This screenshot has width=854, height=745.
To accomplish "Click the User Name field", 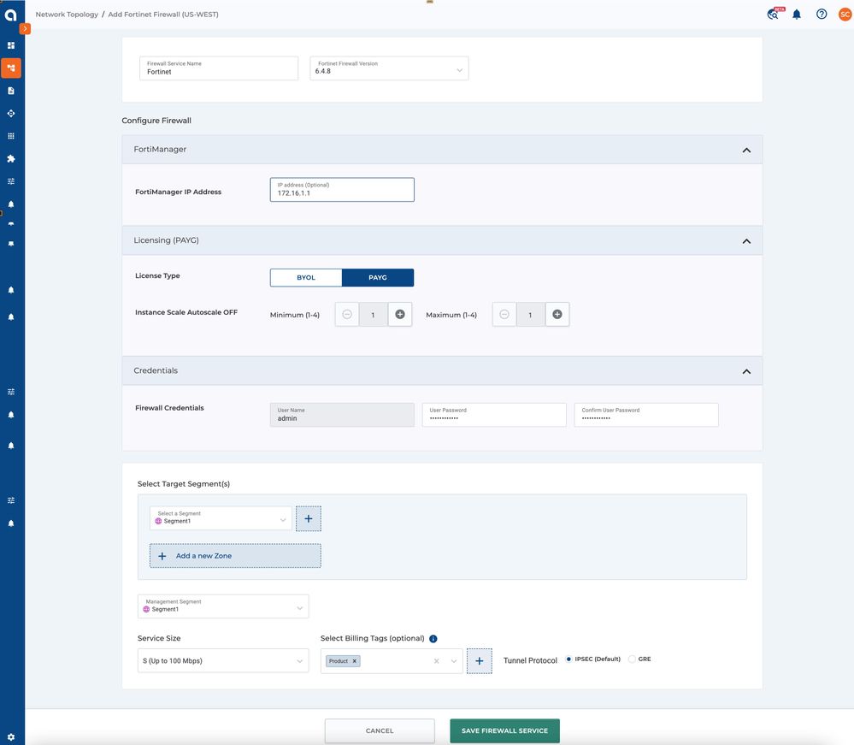I will point(342,415).
